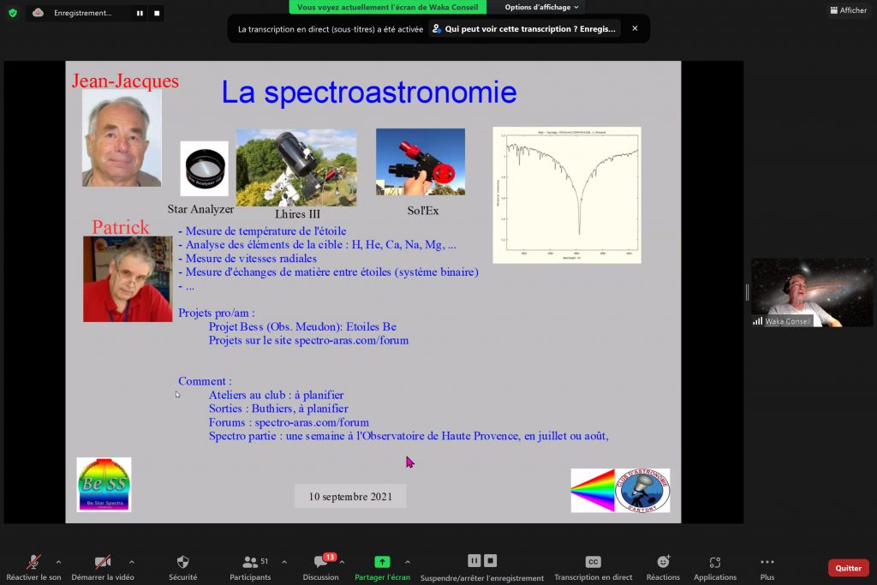Click the Sol'Ex instrument photo
This screenshot has width=877, height=585.
click(420, 162)
